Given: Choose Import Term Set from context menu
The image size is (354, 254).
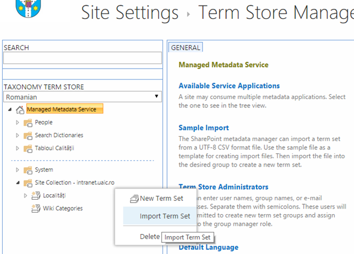Looking at the screenshot, I should [x=164, y=216].
